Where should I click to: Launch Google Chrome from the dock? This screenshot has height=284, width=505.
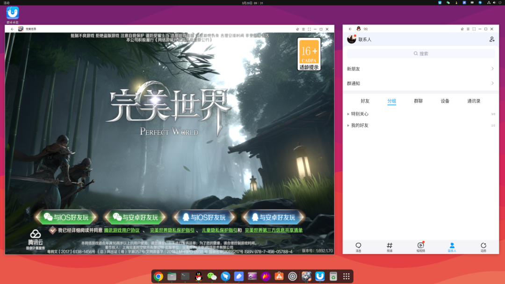(x=158, y=276)
